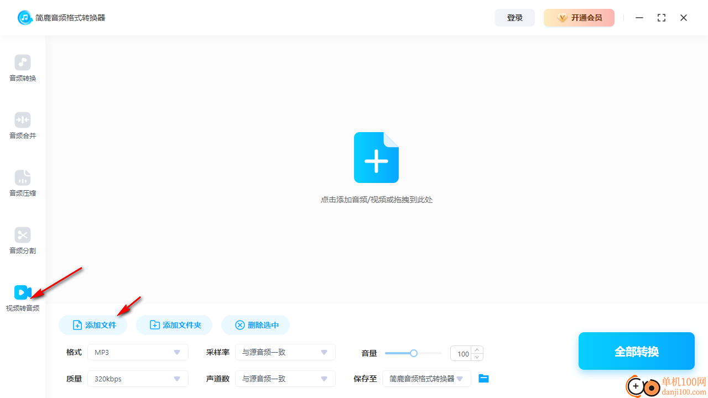Expand the 质量 320kbps quality dropdown
Image resolution: width=708 pixels, height=398 pixels.
click(x=138, y=379)
